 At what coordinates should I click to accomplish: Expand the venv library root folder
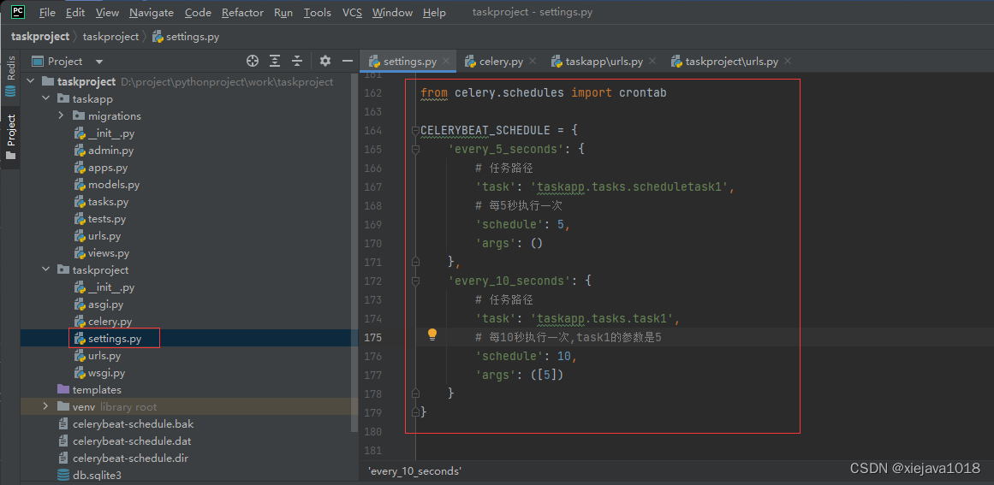point(46,406)
